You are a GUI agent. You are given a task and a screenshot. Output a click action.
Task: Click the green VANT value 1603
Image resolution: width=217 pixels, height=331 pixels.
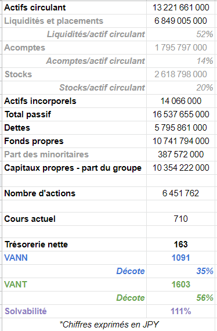(180, 285)
